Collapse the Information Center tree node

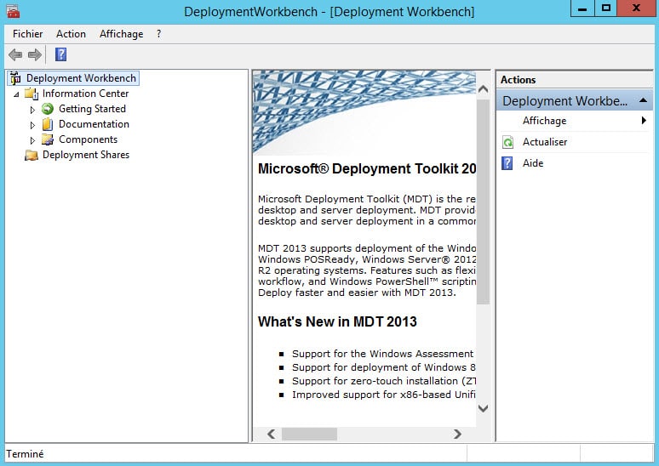coord(16,94)
